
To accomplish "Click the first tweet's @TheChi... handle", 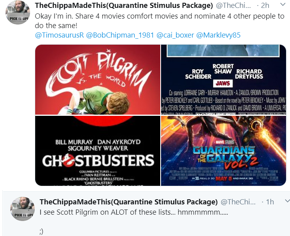I will (233, 6).
